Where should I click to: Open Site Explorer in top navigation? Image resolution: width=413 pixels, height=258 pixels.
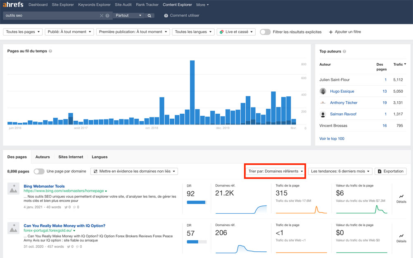tap(63, 5)
